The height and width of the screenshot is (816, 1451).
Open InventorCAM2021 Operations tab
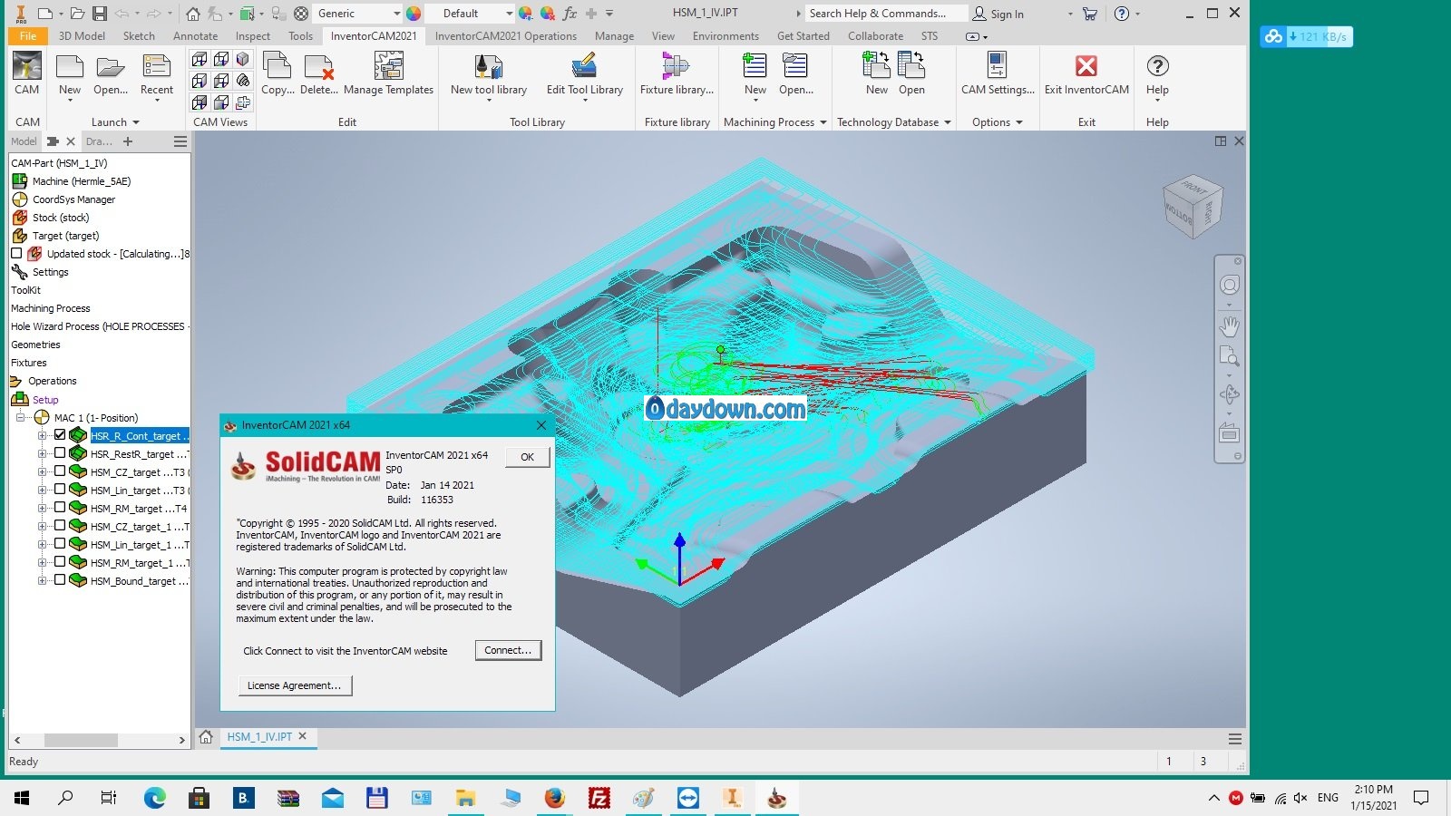click(505, 36)
